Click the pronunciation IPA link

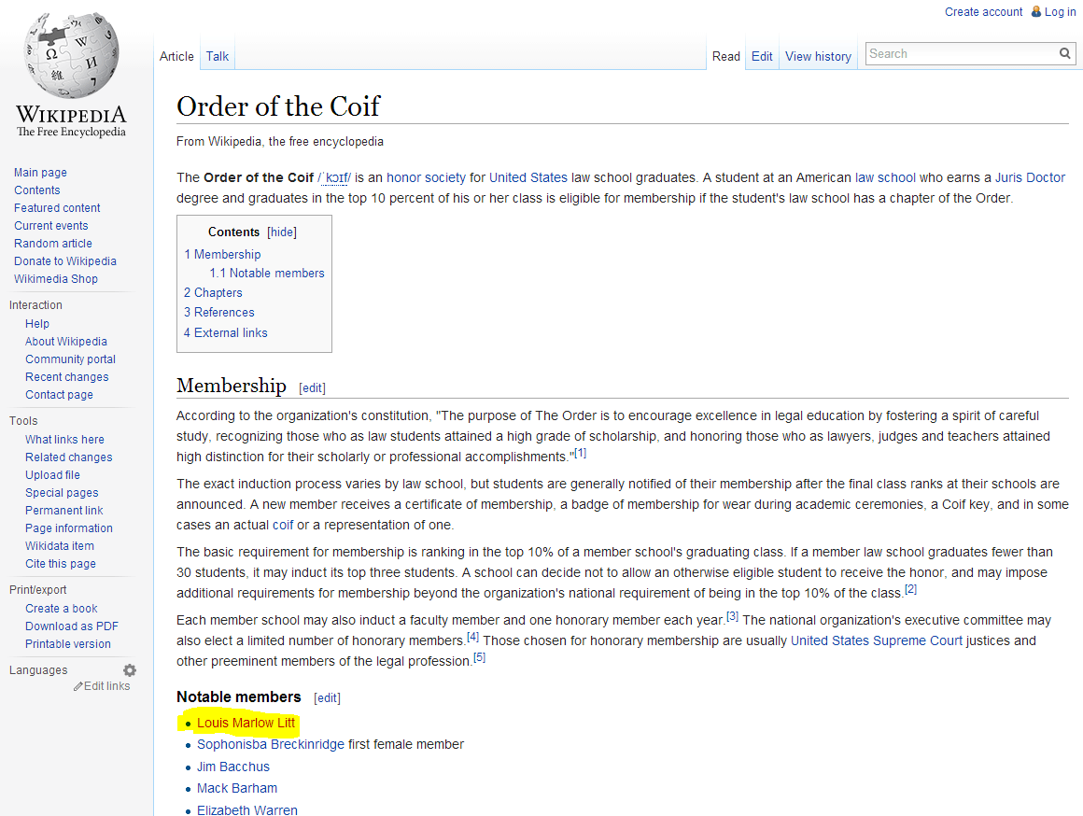(334, 177)
